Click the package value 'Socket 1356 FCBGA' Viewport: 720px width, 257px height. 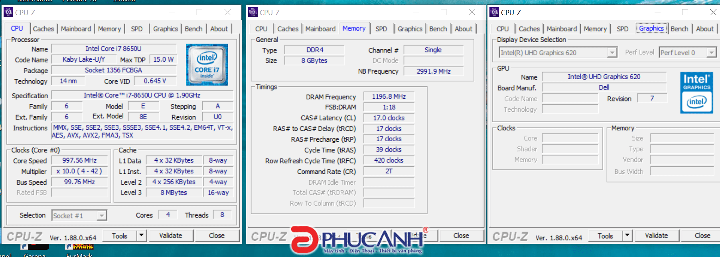[114, 70]
